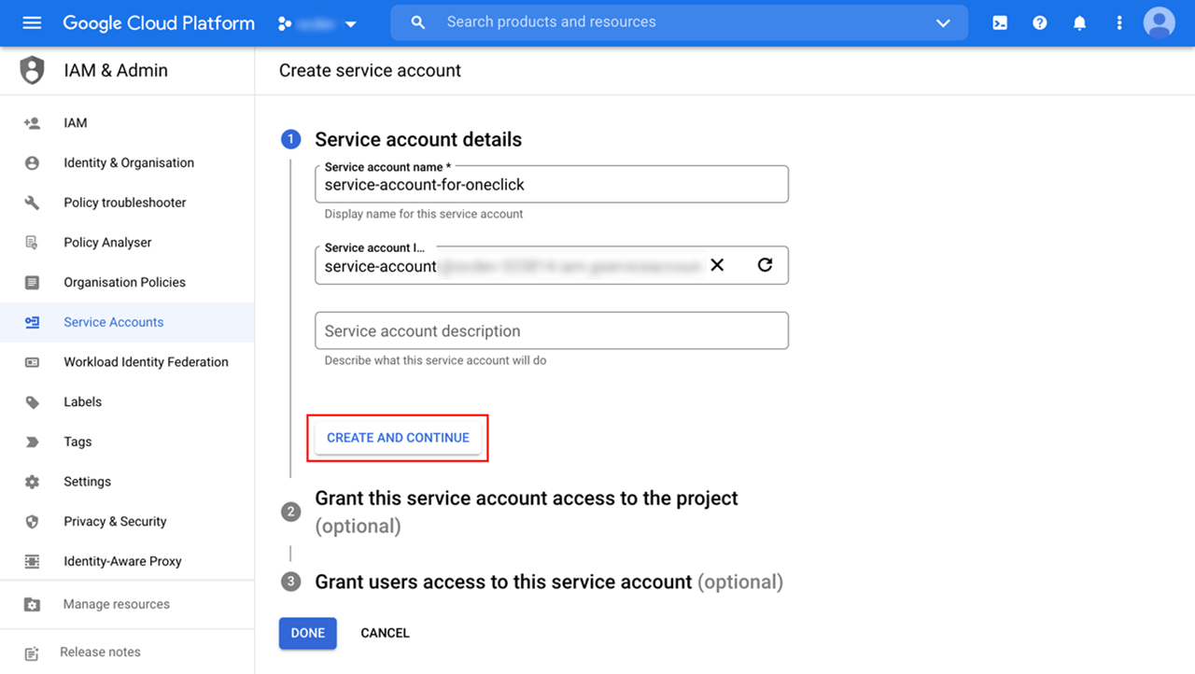Expand step 3 Grant users access
Image resolution: width=1195 pixels, height=674 pixels.
[549, 582]
